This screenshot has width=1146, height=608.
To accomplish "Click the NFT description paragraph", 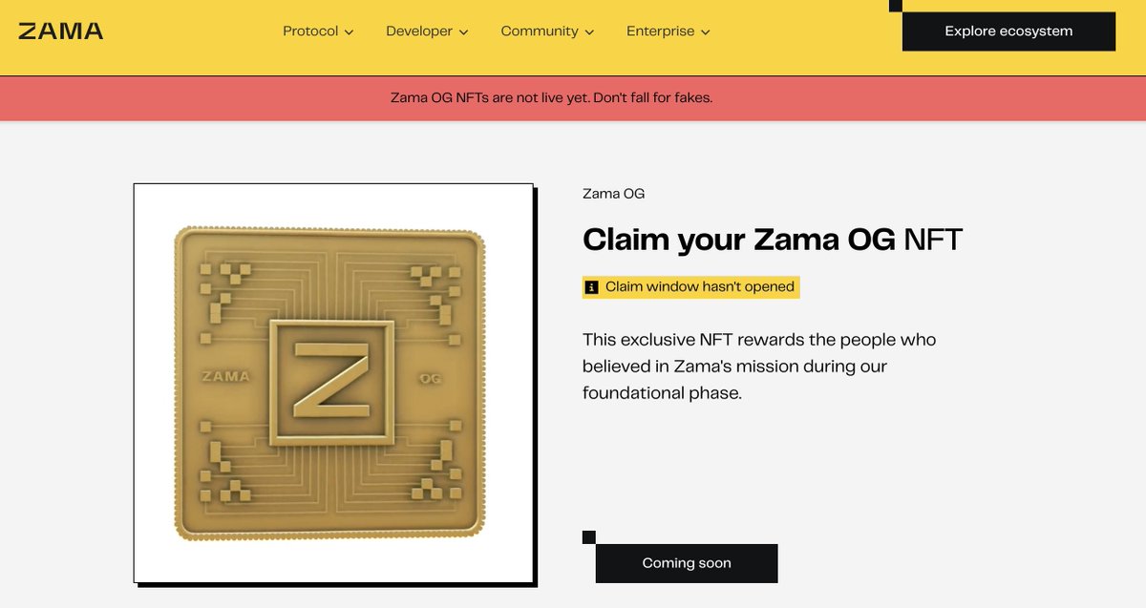I will coord(758,366).
